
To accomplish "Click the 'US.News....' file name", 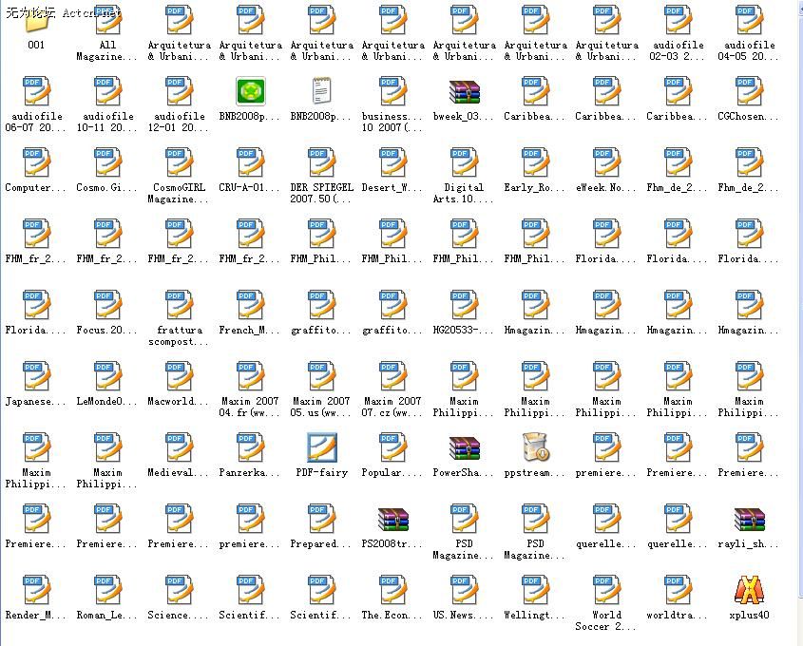I will pos(464,616).
